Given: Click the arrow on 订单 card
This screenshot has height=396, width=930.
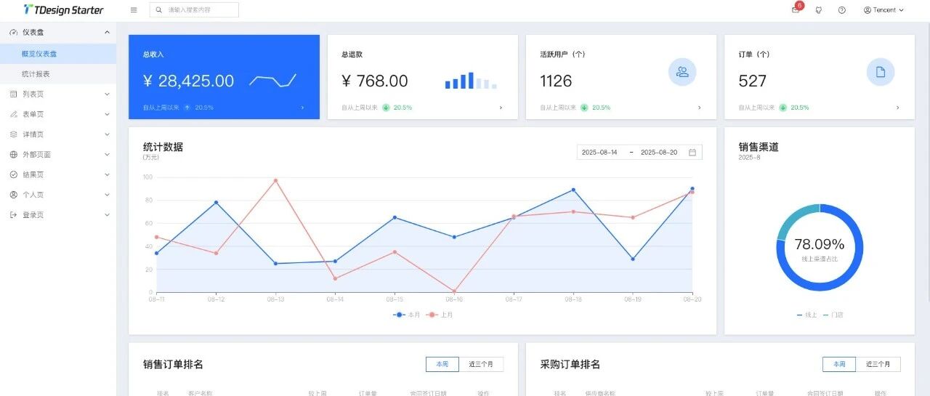Looking at the screenshot, I should 898,108.
